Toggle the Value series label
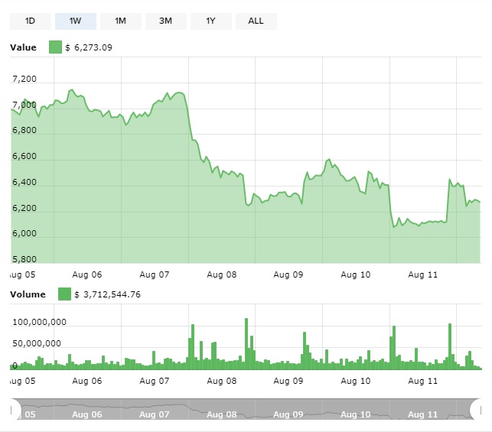Screen dimensions: 492x432 [x=23, y=47]
